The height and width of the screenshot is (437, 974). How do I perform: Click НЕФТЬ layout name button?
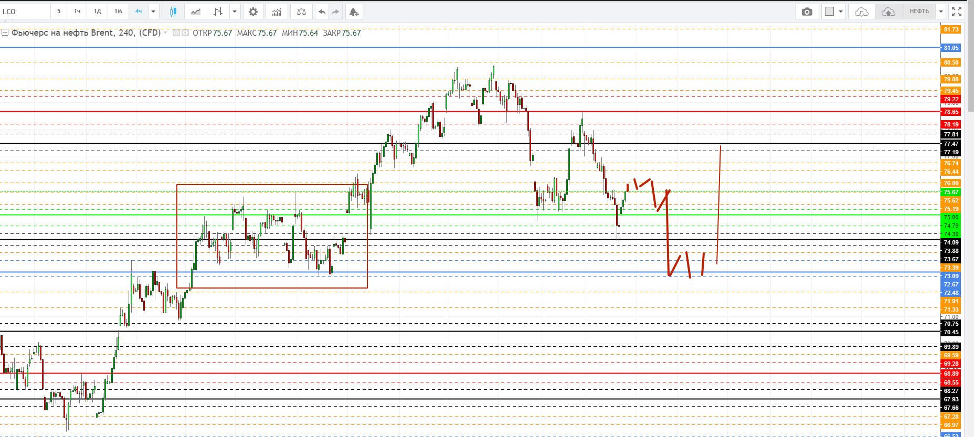coord(919,11)
